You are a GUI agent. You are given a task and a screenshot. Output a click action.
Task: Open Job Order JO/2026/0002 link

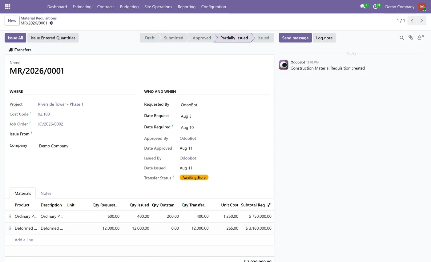[50, 124]
